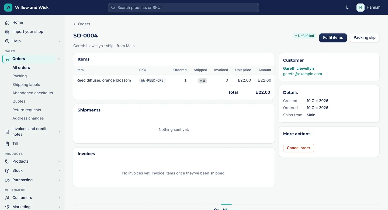Go back via Orders link

(82, 24)
